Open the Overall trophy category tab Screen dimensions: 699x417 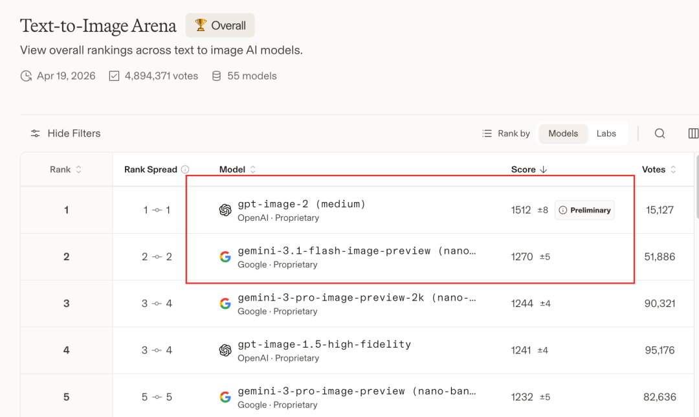pos(220,26)
